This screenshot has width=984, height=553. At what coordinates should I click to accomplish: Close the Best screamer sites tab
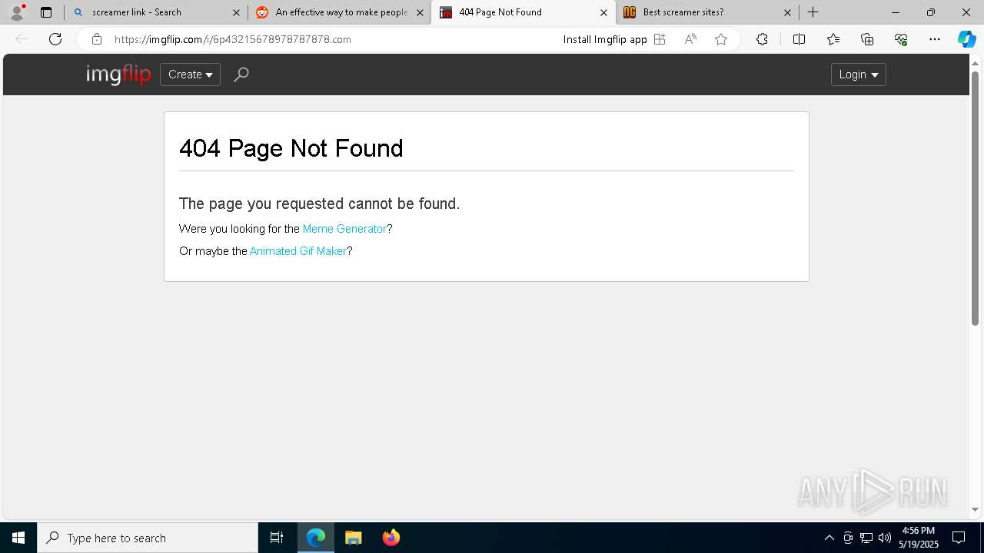(x=787, y=12)
